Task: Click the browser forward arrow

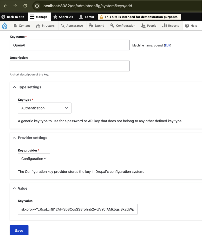Action: pyautogui.click(x=15, y=6)
